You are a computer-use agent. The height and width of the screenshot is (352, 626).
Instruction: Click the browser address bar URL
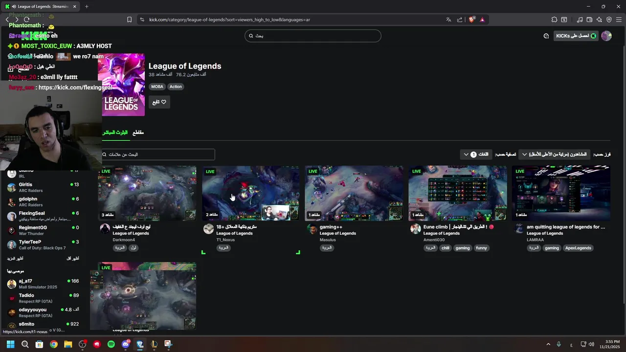coord(230,20)
